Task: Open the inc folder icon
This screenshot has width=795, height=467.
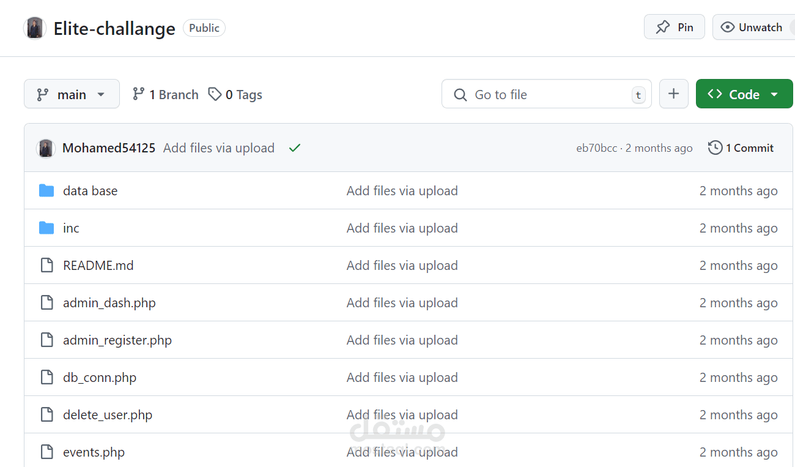Action: 46,228
